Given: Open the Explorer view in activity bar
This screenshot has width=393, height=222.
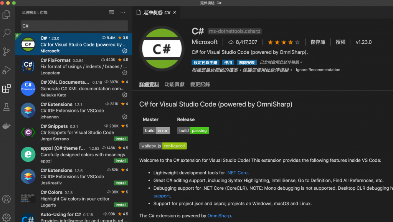Looking at the screenshot, I should [x=6, y=15].
